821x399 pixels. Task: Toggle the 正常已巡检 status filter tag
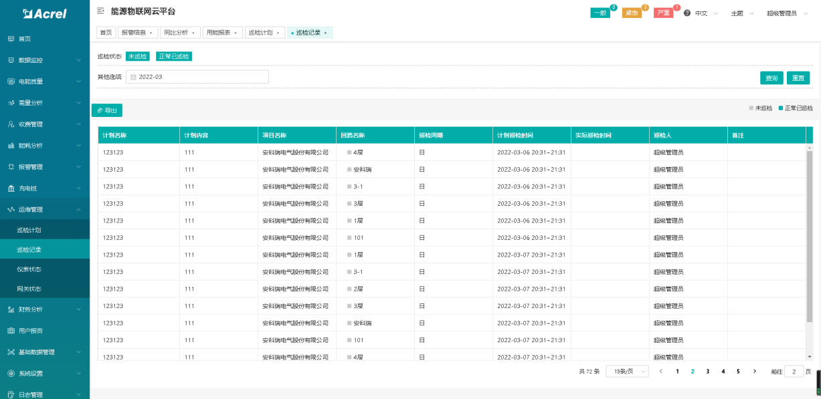pos(174,56)
